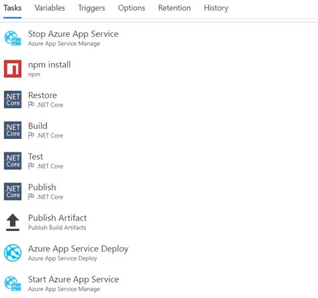This screenshot has height=298, width=318.
Task: Select the npm install task title
Action: pos(49,64)
